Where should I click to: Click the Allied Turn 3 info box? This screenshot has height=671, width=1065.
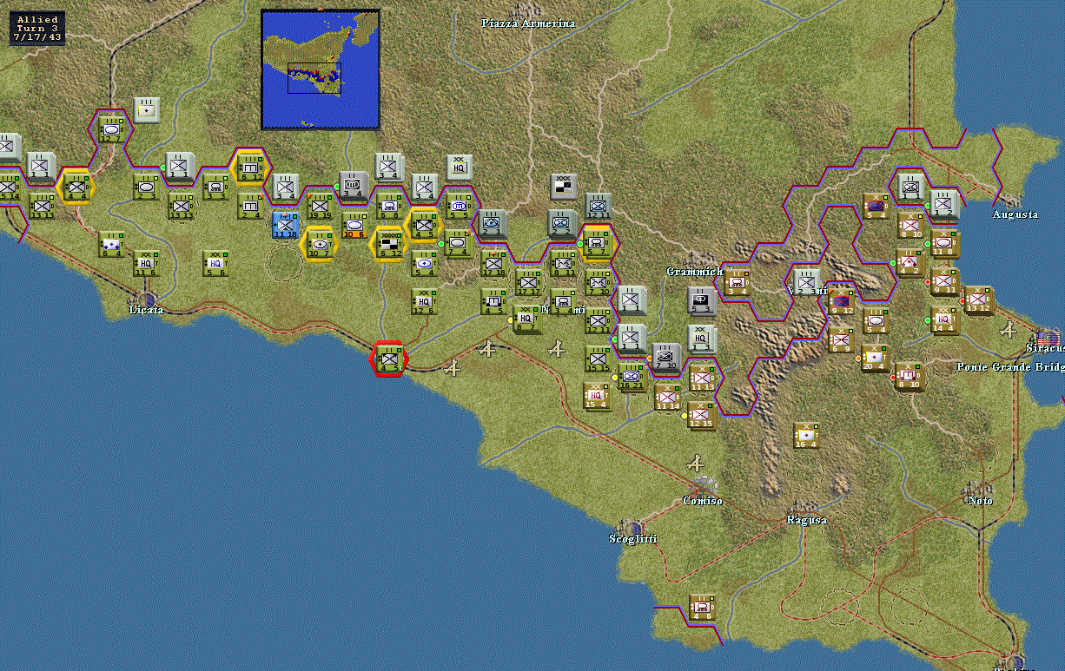[37, 28]
